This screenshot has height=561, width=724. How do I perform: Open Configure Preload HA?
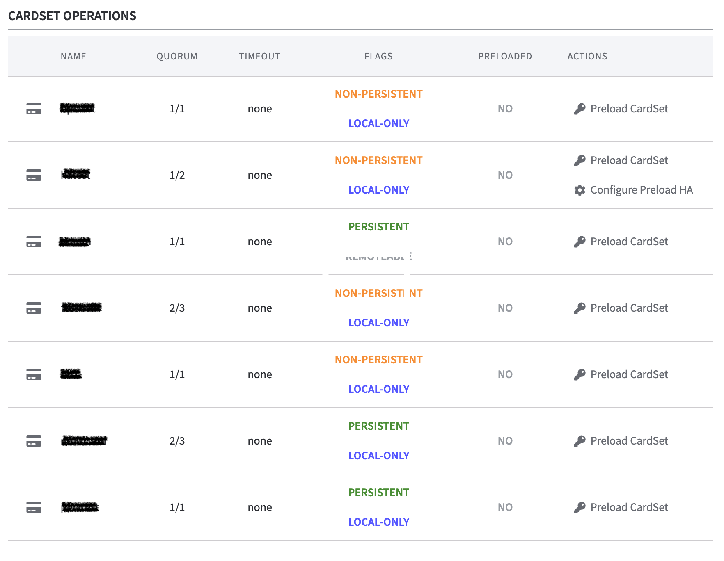[x=641, y=190]
